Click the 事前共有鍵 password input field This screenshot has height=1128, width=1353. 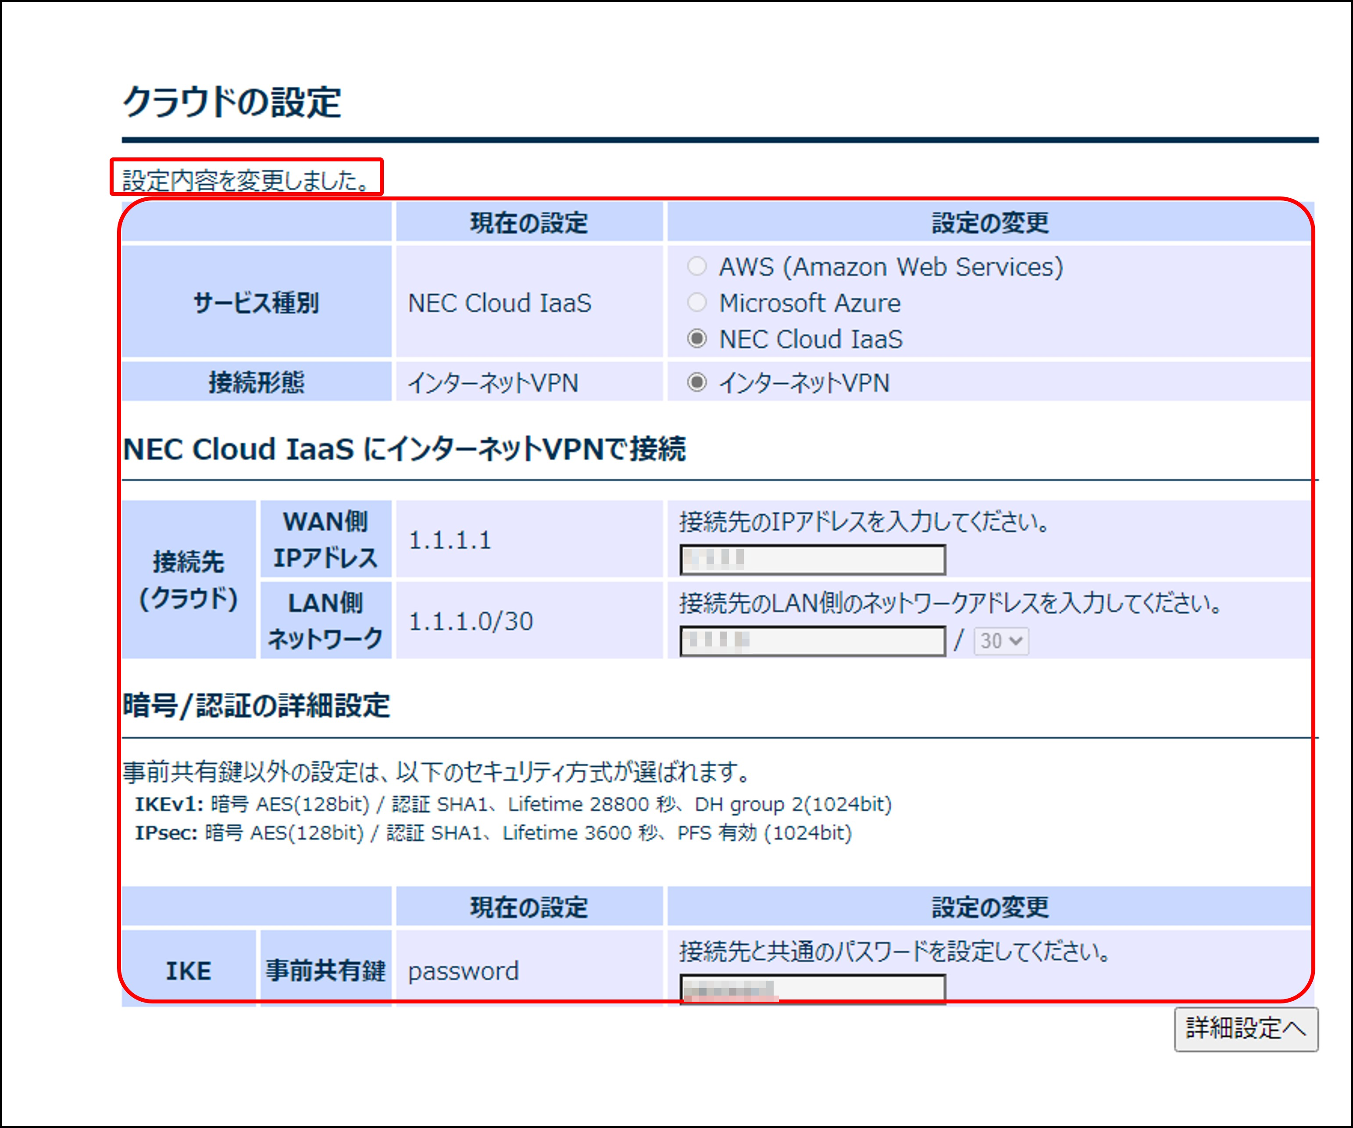click(x=812, y=989)
